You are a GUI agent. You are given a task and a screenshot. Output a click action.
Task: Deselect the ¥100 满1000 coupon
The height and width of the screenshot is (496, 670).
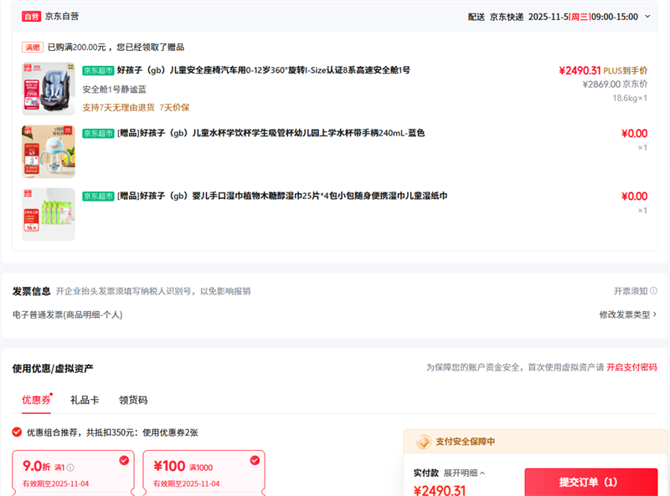coord(255,459)
